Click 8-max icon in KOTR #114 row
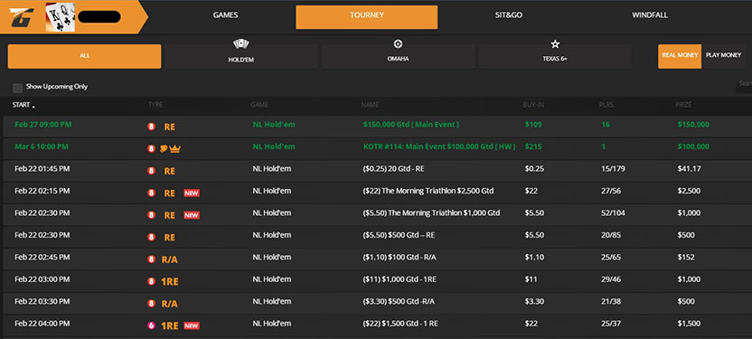752x339 pixels. click(152, 149)
